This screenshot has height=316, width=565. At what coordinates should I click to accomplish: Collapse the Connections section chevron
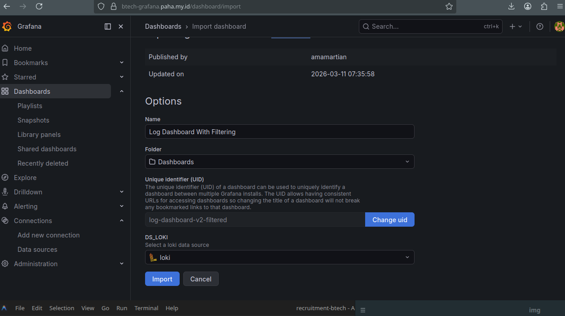[122, 220]
